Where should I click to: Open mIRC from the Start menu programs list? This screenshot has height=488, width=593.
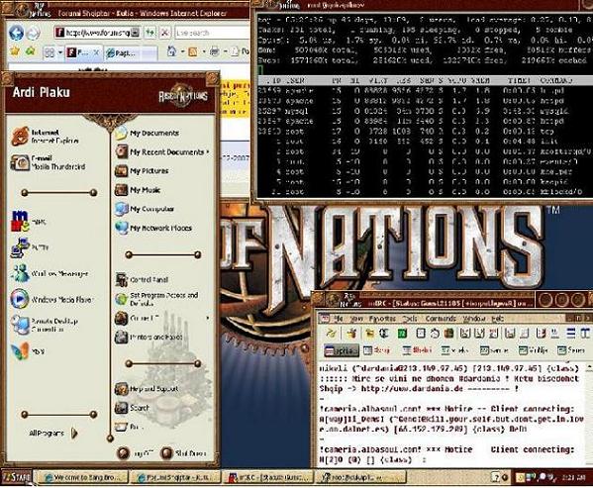pyautogui.click(x=29, y=222)
